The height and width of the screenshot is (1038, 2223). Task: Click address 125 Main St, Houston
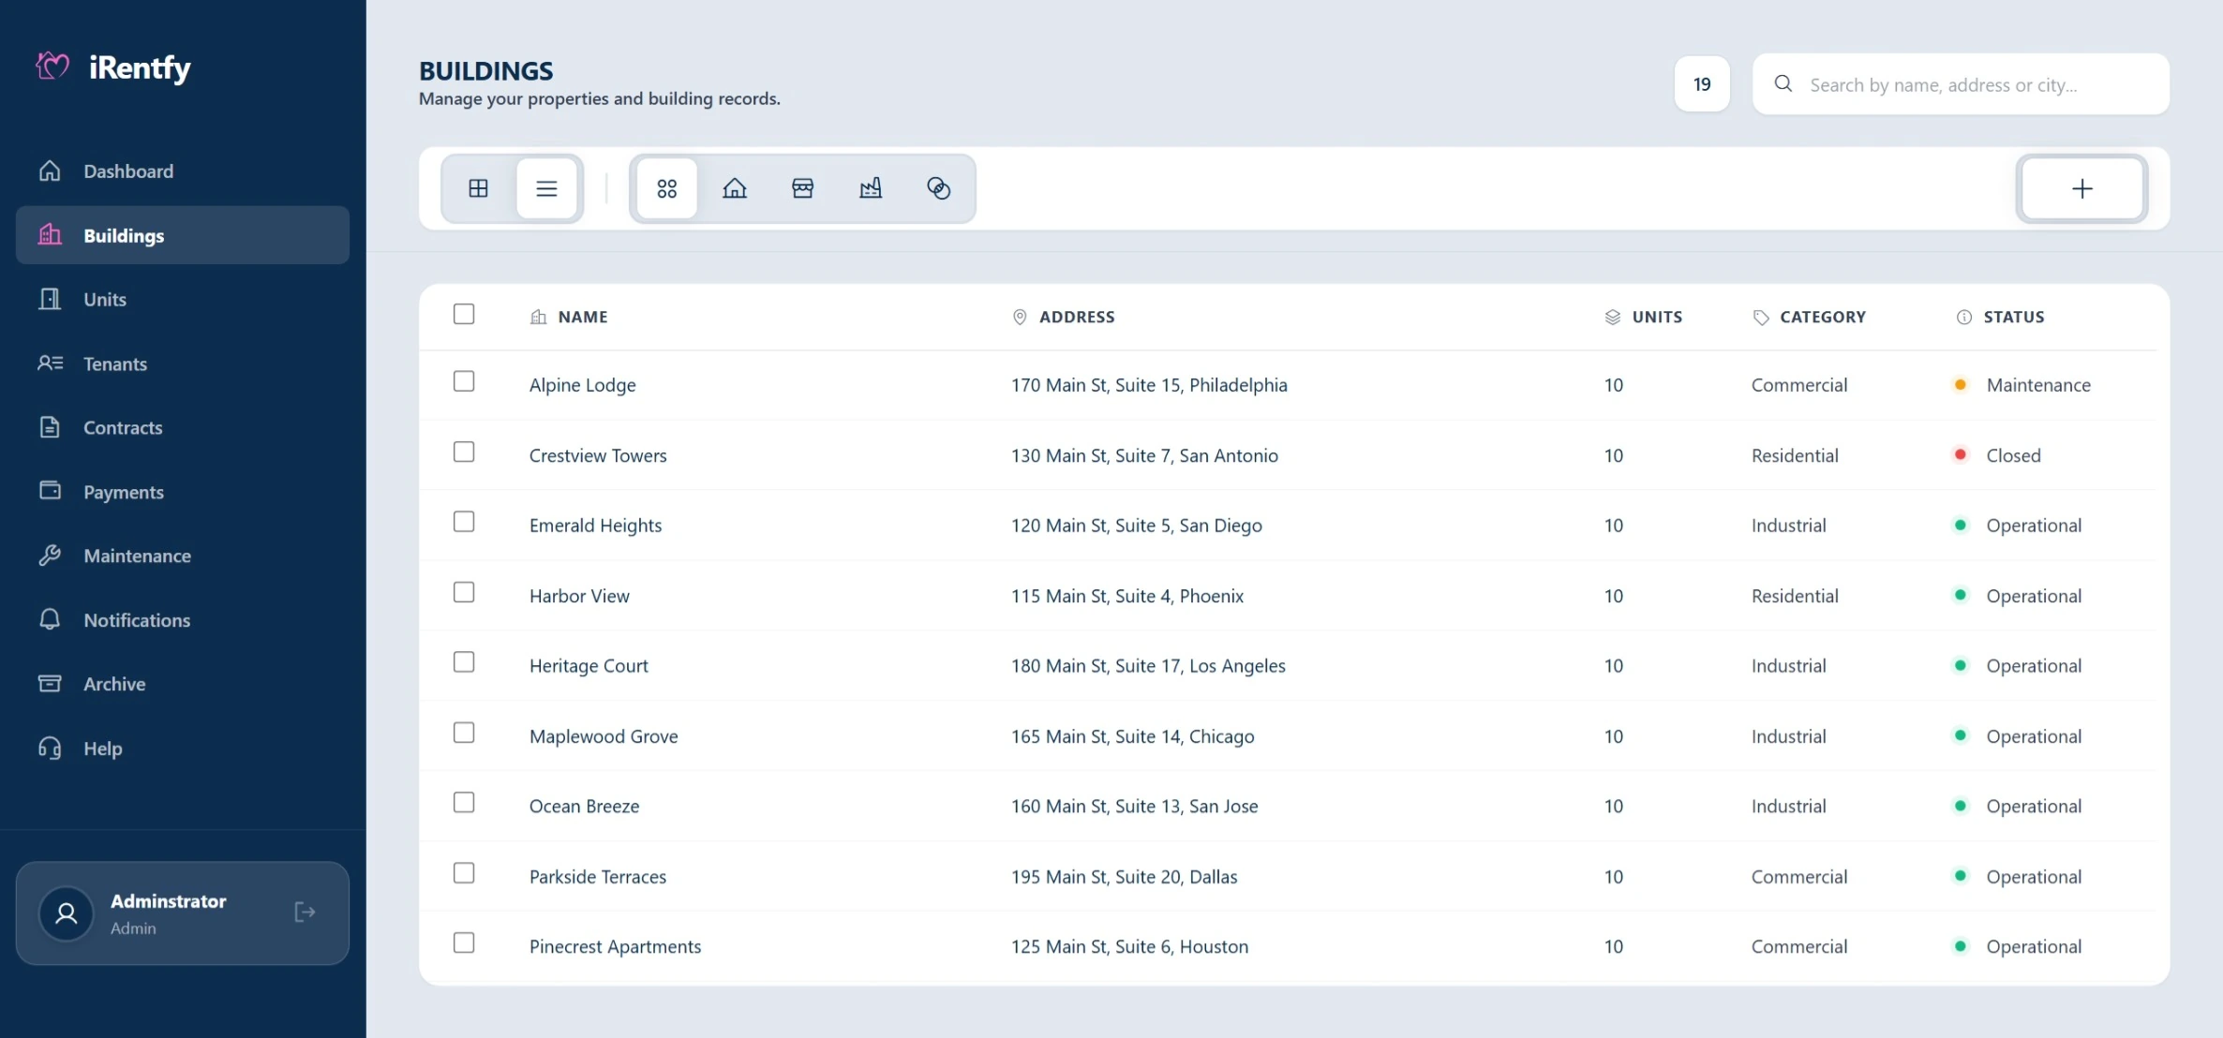pos(1130,946)
